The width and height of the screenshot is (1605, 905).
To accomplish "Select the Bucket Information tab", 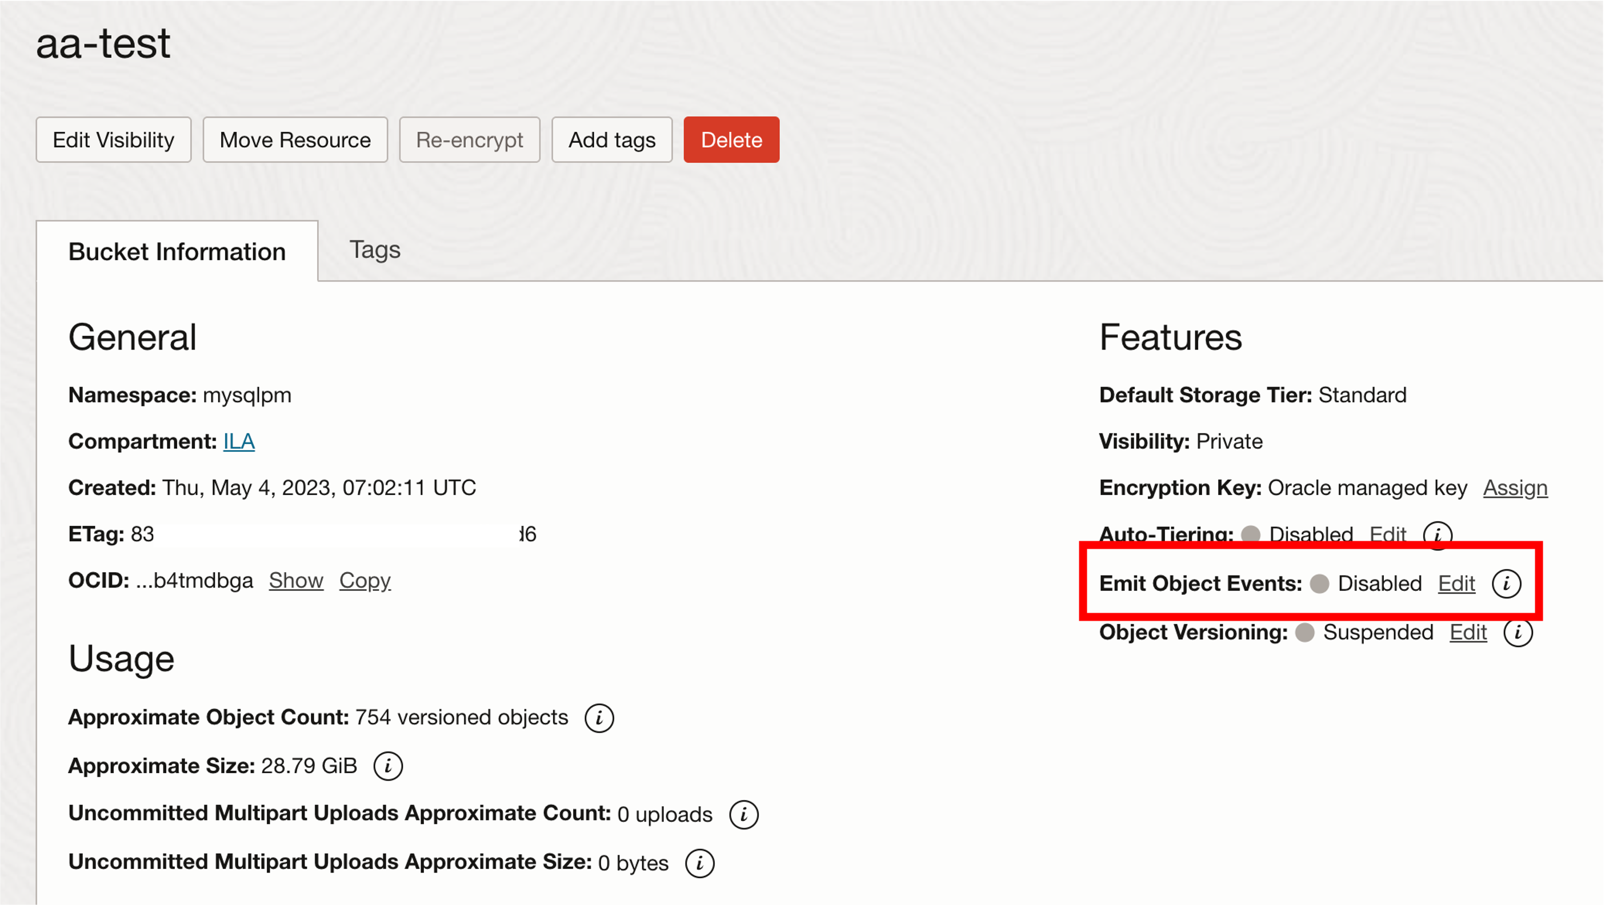I will (177, 251).
